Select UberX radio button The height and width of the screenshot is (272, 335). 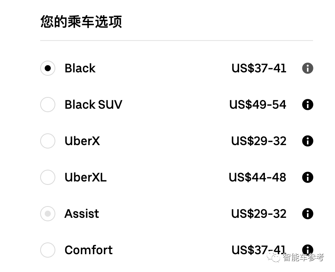point(48,141)
